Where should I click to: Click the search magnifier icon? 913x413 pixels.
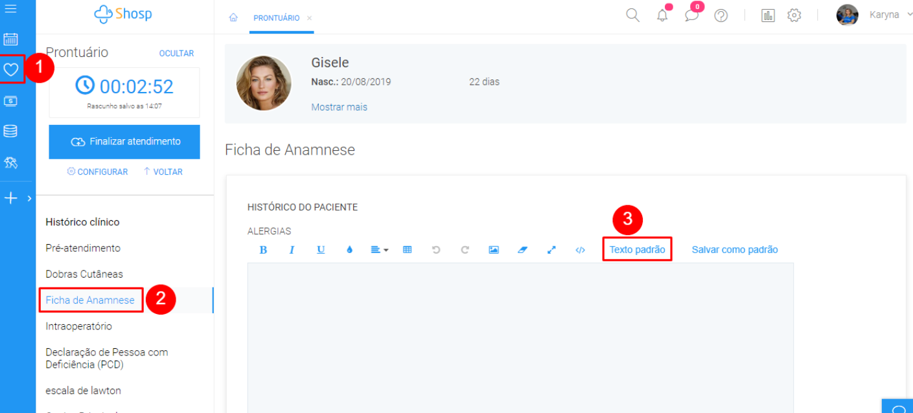(x=632, y=15)
